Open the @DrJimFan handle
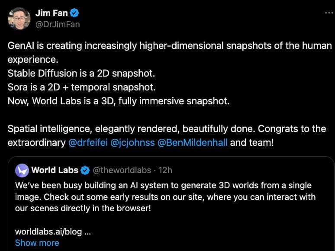 [x=57, y=24]
